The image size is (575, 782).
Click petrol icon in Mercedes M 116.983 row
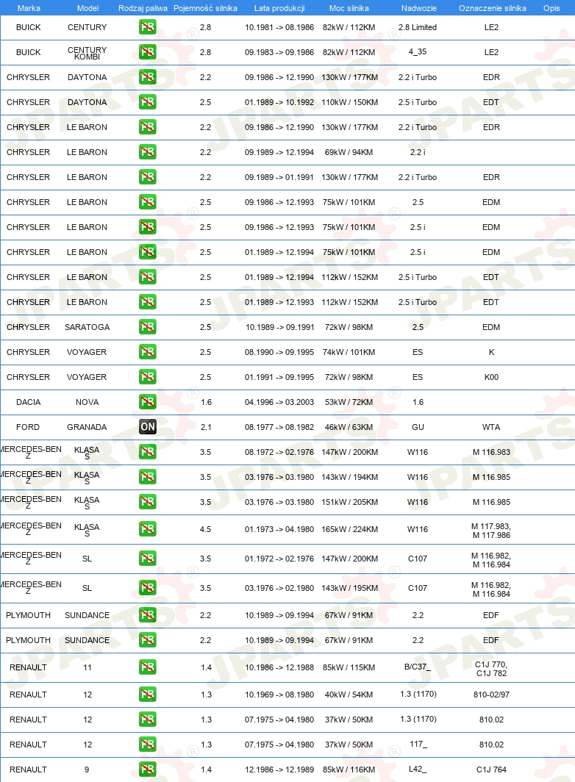[147, 451]
